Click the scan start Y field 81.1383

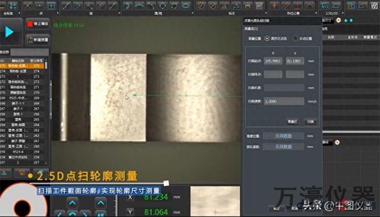pyautogui.click(x=295, y=61)
